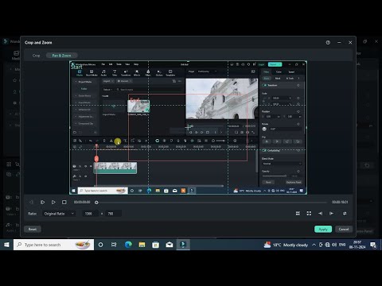
Task: Select the Pan & Zoom tab
Action: [61, 56]
